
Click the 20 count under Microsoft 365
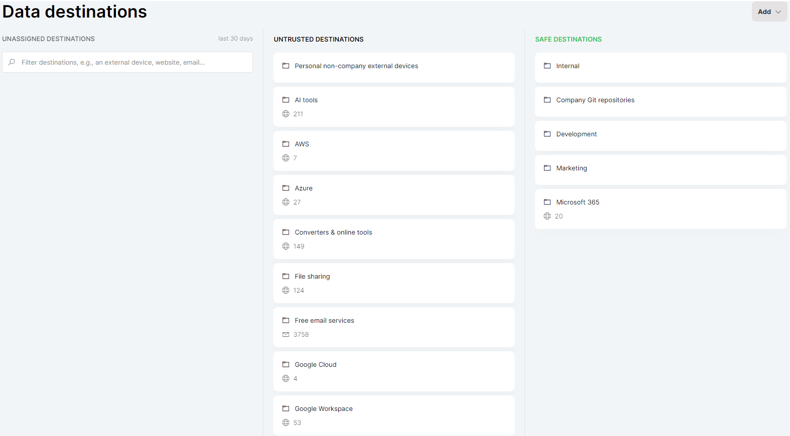point(559,216)
